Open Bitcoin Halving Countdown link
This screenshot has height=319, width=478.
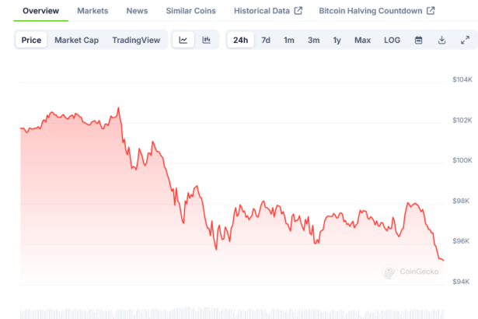click(372, 11)
